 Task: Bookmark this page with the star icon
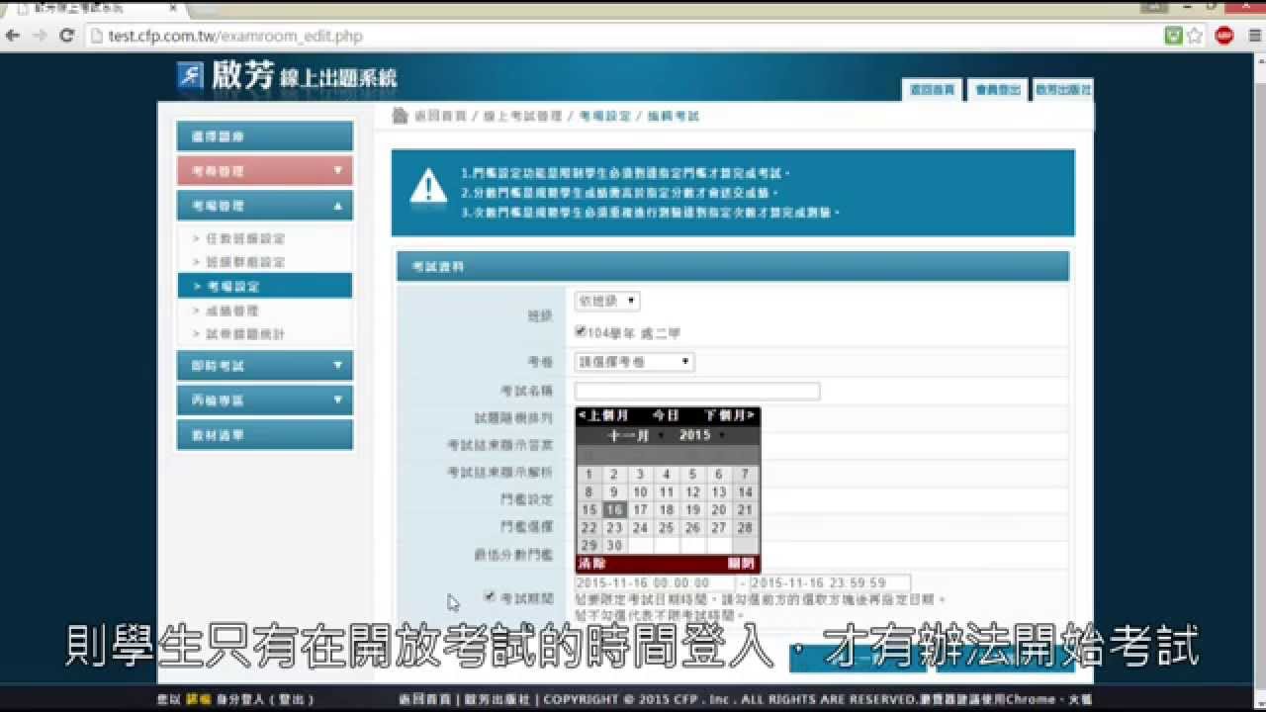click(1195, 36)
